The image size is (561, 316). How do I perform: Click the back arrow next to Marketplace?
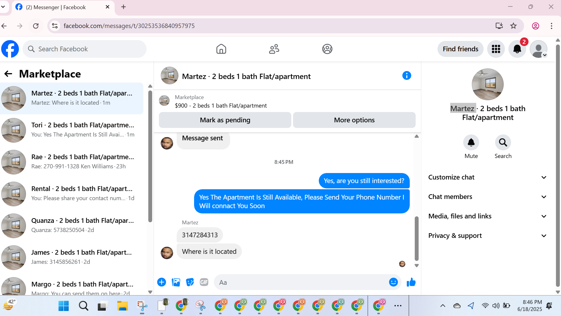click(x=8, y=74)
